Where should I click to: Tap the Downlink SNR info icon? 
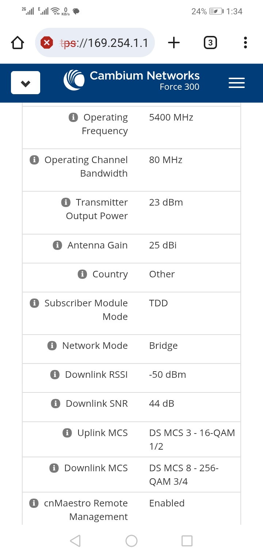pyautogui.click(x=55, y=403)
